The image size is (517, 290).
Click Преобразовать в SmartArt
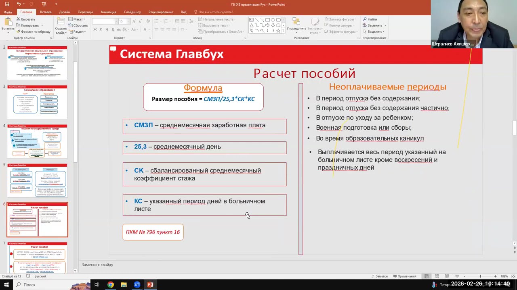pos(221,31)
